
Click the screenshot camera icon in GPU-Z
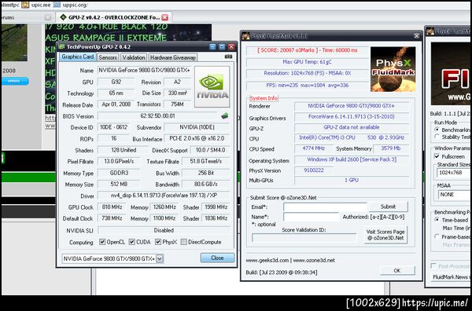pos(228,57)
